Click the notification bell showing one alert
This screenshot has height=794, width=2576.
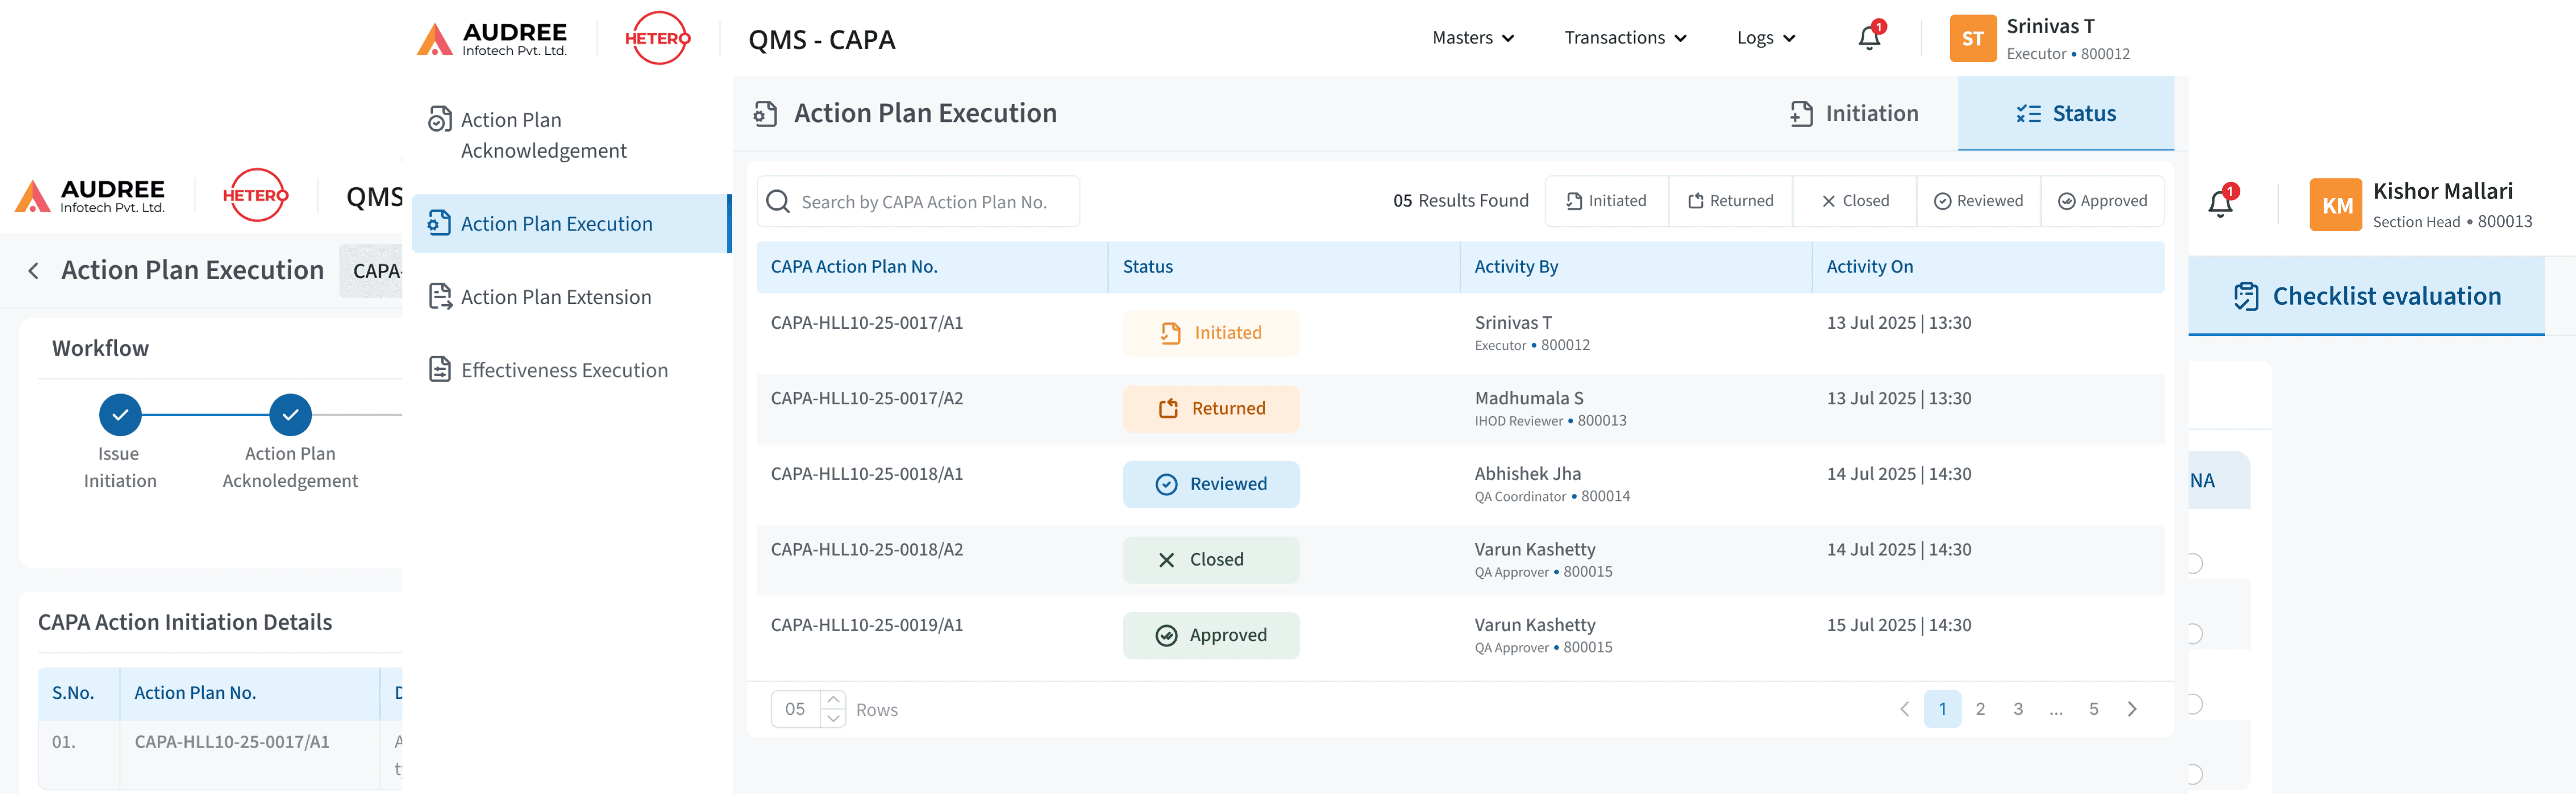click(x=1868, y=38)
